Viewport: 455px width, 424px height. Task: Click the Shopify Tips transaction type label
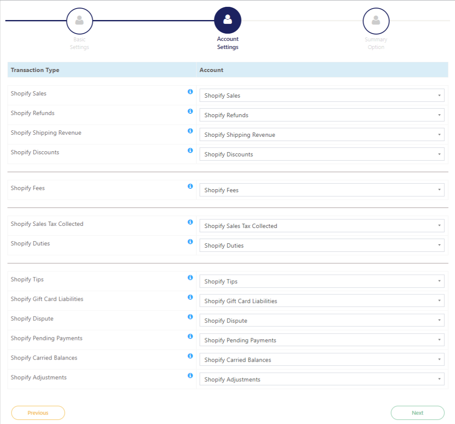point(27,280)
